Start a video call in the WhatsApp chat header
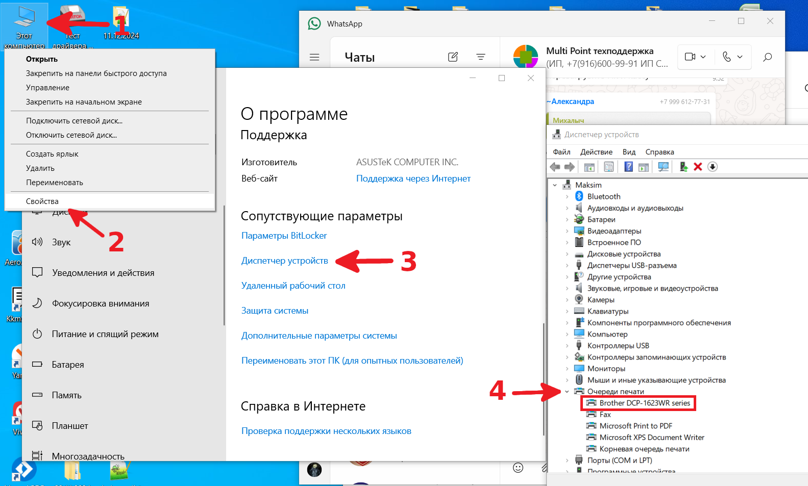 [690, 57]
